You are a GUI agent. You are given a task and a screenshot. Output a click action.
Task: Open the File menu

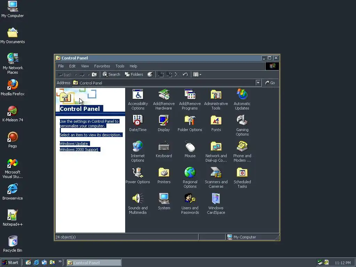(61, 66)
